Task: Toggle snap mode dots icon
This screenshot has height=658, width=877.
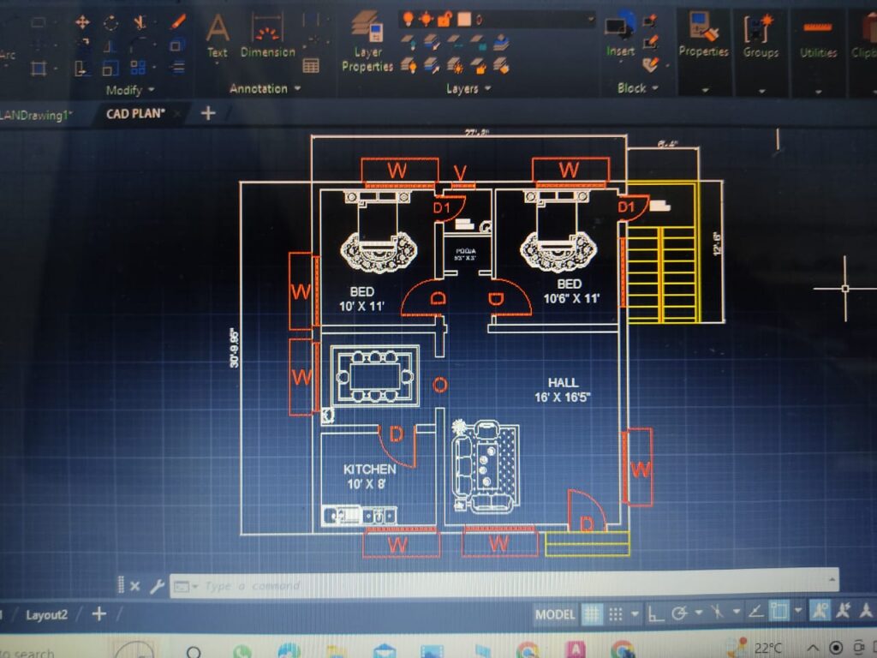Action: coord(615,614)
